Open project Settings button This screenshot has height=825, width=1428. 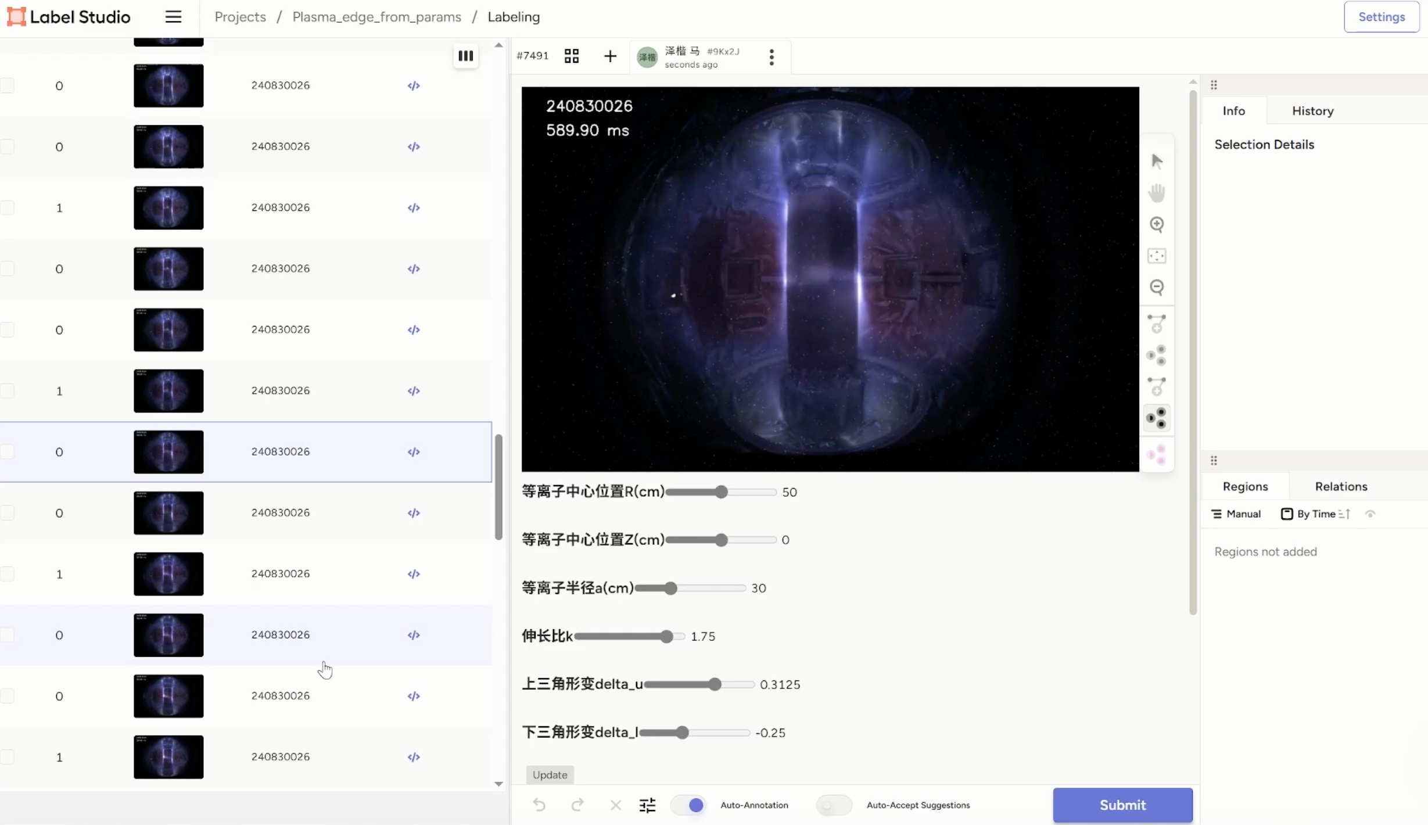click(x=1381, y=17)
